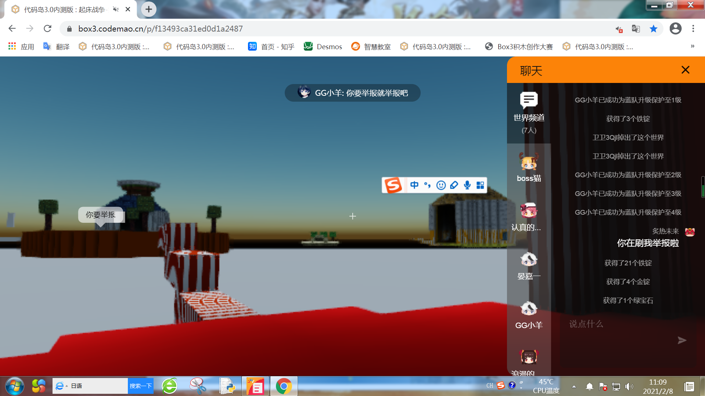The image size is (705, 396).
Task: Click the blocked media camera icon in address bar
Action: point(619,29)
